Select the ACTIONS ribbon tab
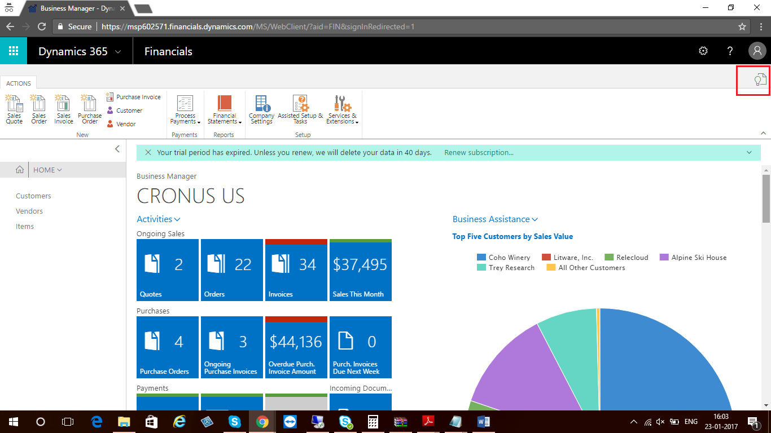 click(19, 83)
